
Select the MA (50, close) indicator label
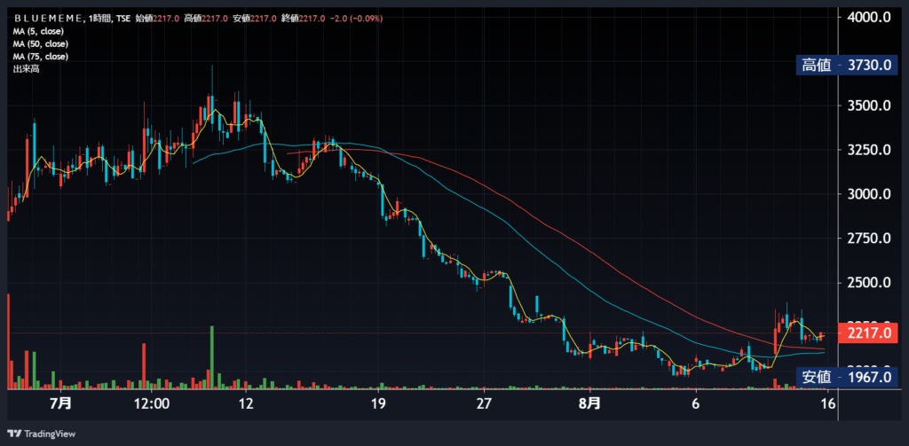point(41,43)
